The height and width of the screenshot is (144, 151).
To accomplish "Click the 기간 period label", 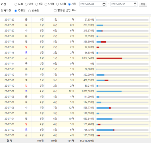I will 4,4.
